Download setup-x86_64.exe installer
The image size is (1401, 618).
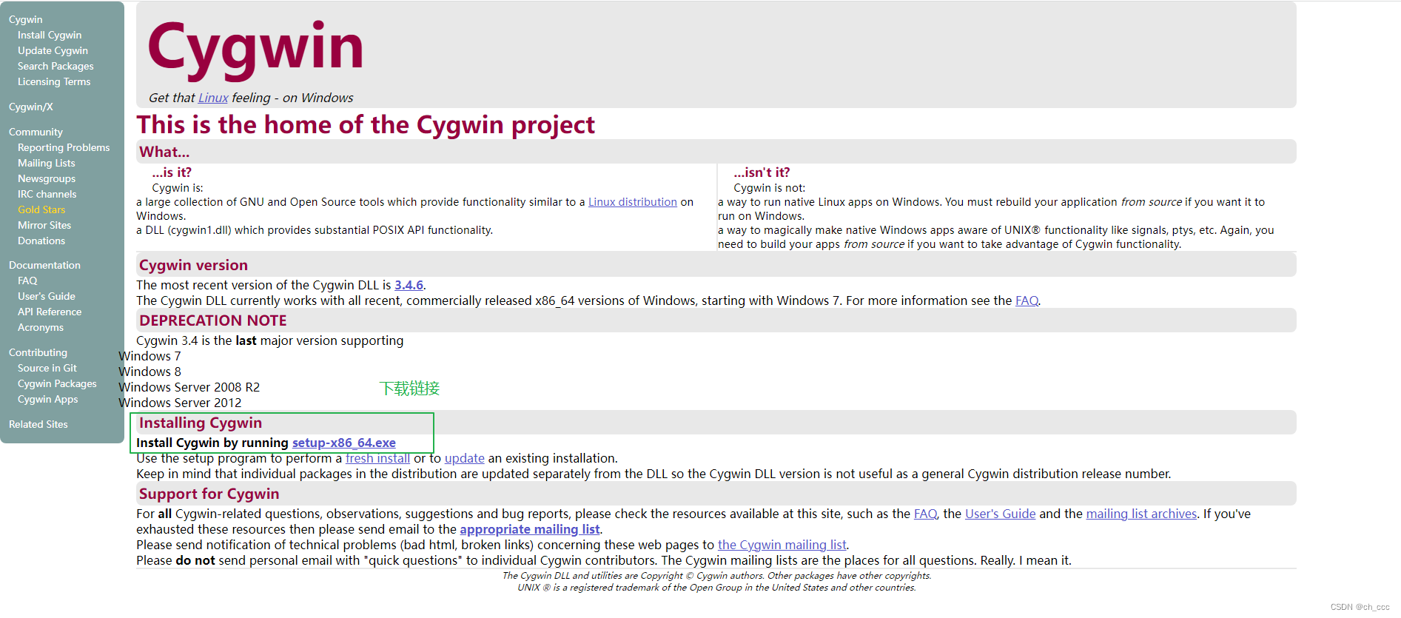(344, 443)
